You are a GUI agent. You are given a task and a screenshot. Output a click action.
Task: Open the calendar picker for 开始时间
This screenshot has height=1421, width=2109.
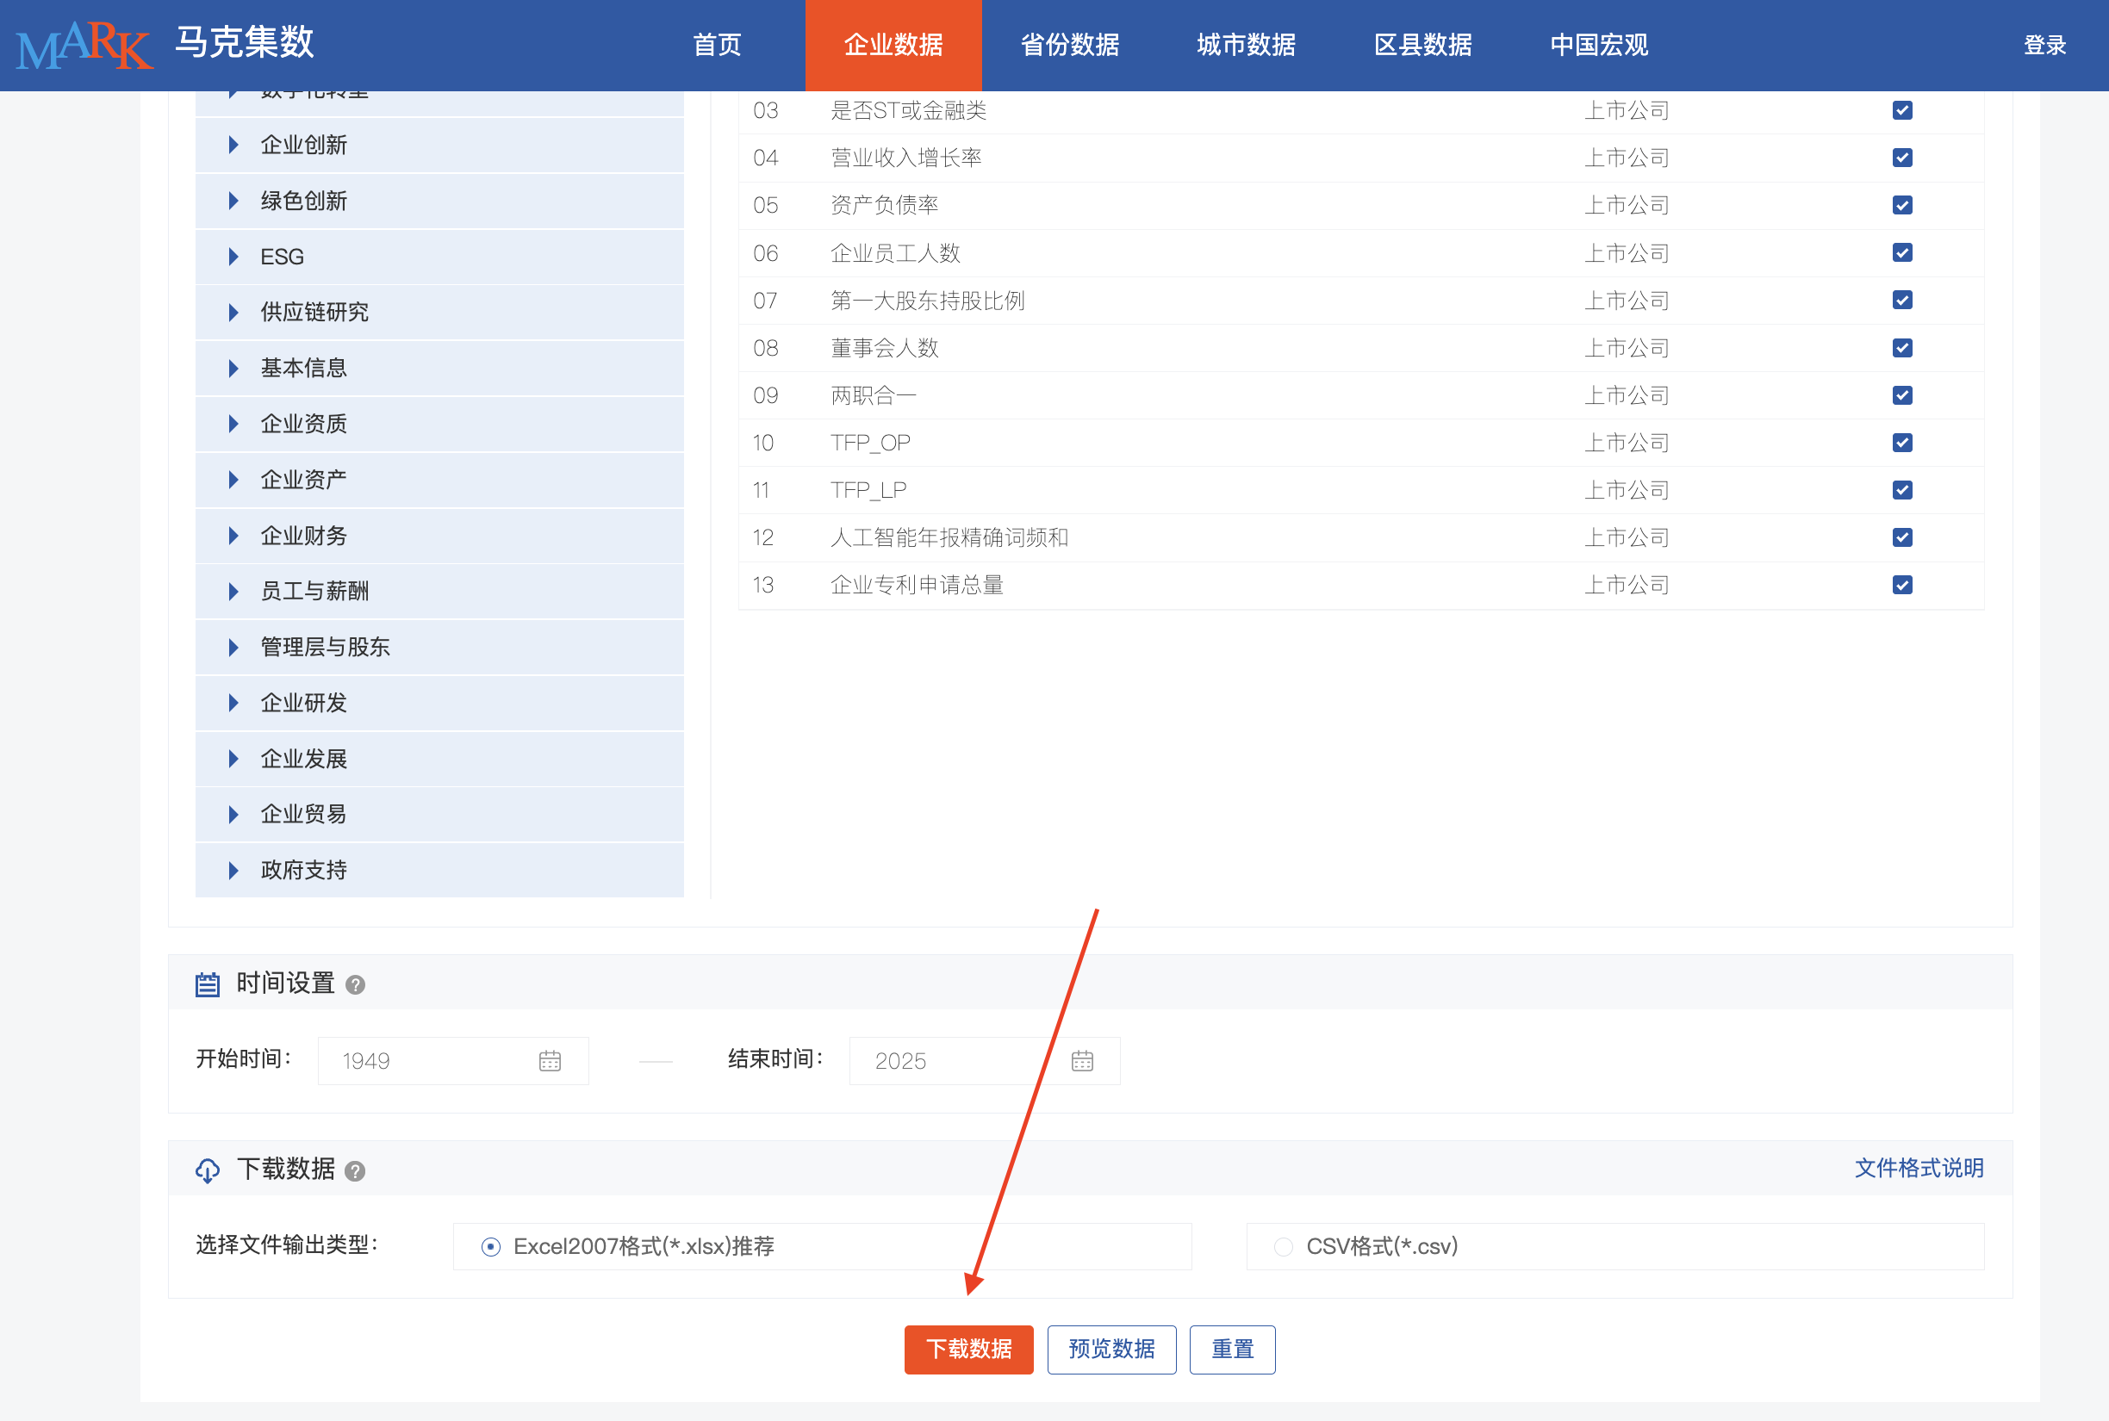click(x=551, y=1060)
